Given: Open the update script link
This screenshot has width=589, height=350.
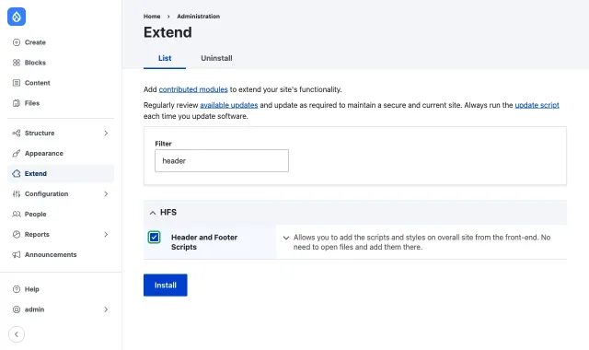Looking at the screenshot, I should coord(537,105).
